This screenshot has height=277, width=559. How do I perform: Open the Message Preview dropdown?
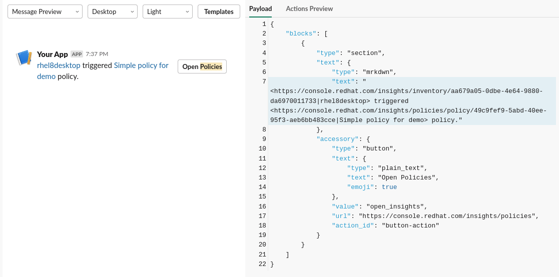(45, 11)
